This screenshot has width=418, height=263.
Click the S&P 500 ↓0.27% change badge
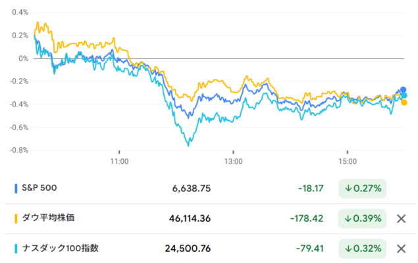click(362, 188)
